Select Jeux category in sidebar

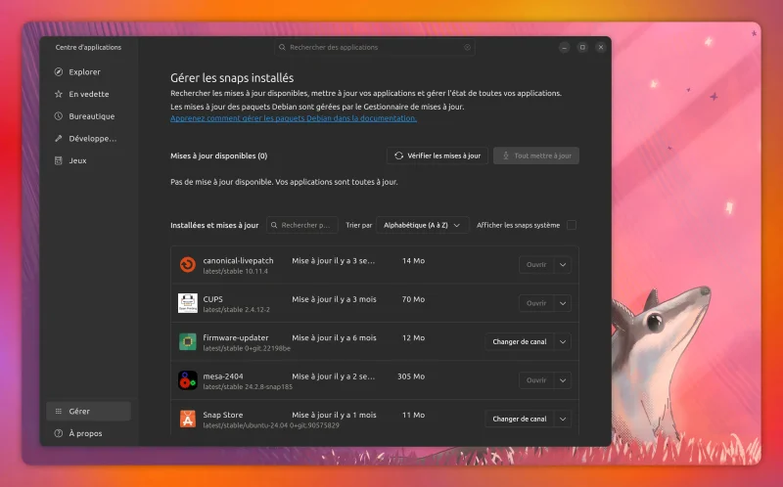(88, 160)
